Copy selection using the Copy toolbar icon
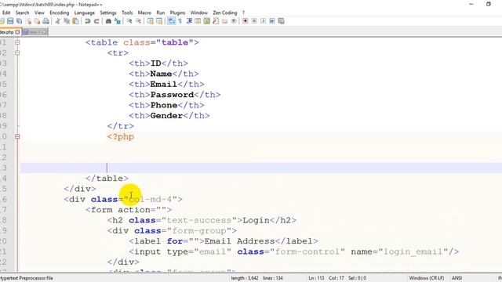Image resolution: width=502 pixels, height=282 pixels. (67, 21)
